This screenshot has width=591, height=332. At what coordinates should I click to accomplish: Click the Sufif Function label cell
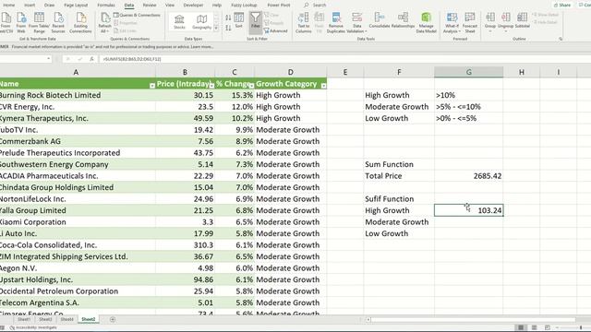pyautogui.click(x=399, y=199)
